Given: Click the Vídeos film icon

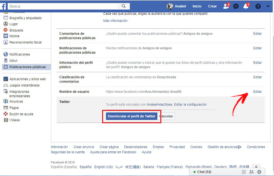Looking at the screenshot, I should point(6,120).
